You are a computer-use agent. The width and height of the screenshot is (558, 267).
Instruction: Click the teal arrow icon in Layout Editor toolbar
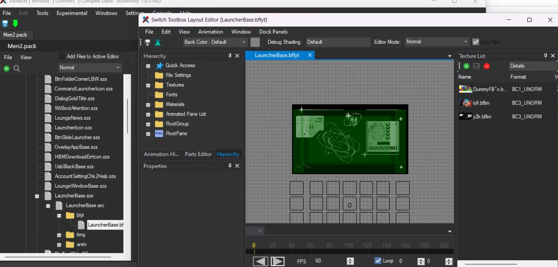point(158,42)
